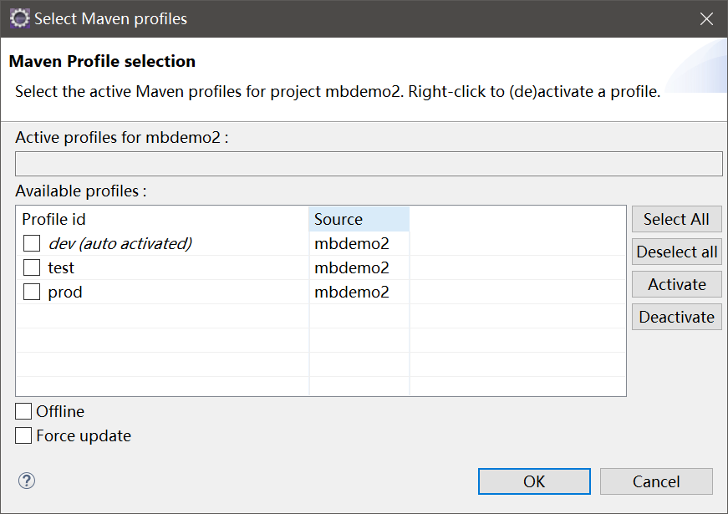Click the help question mark icon

click(x=27, y=481)
